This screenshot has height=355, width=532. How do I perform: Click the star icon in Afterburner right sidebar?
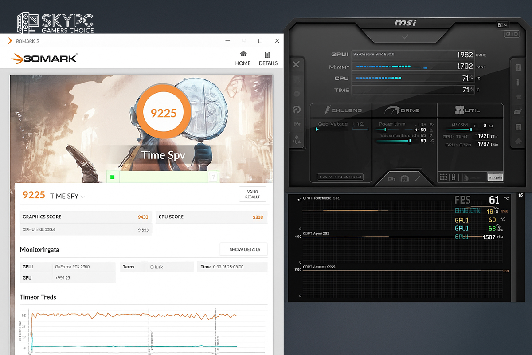coord(518,97)
